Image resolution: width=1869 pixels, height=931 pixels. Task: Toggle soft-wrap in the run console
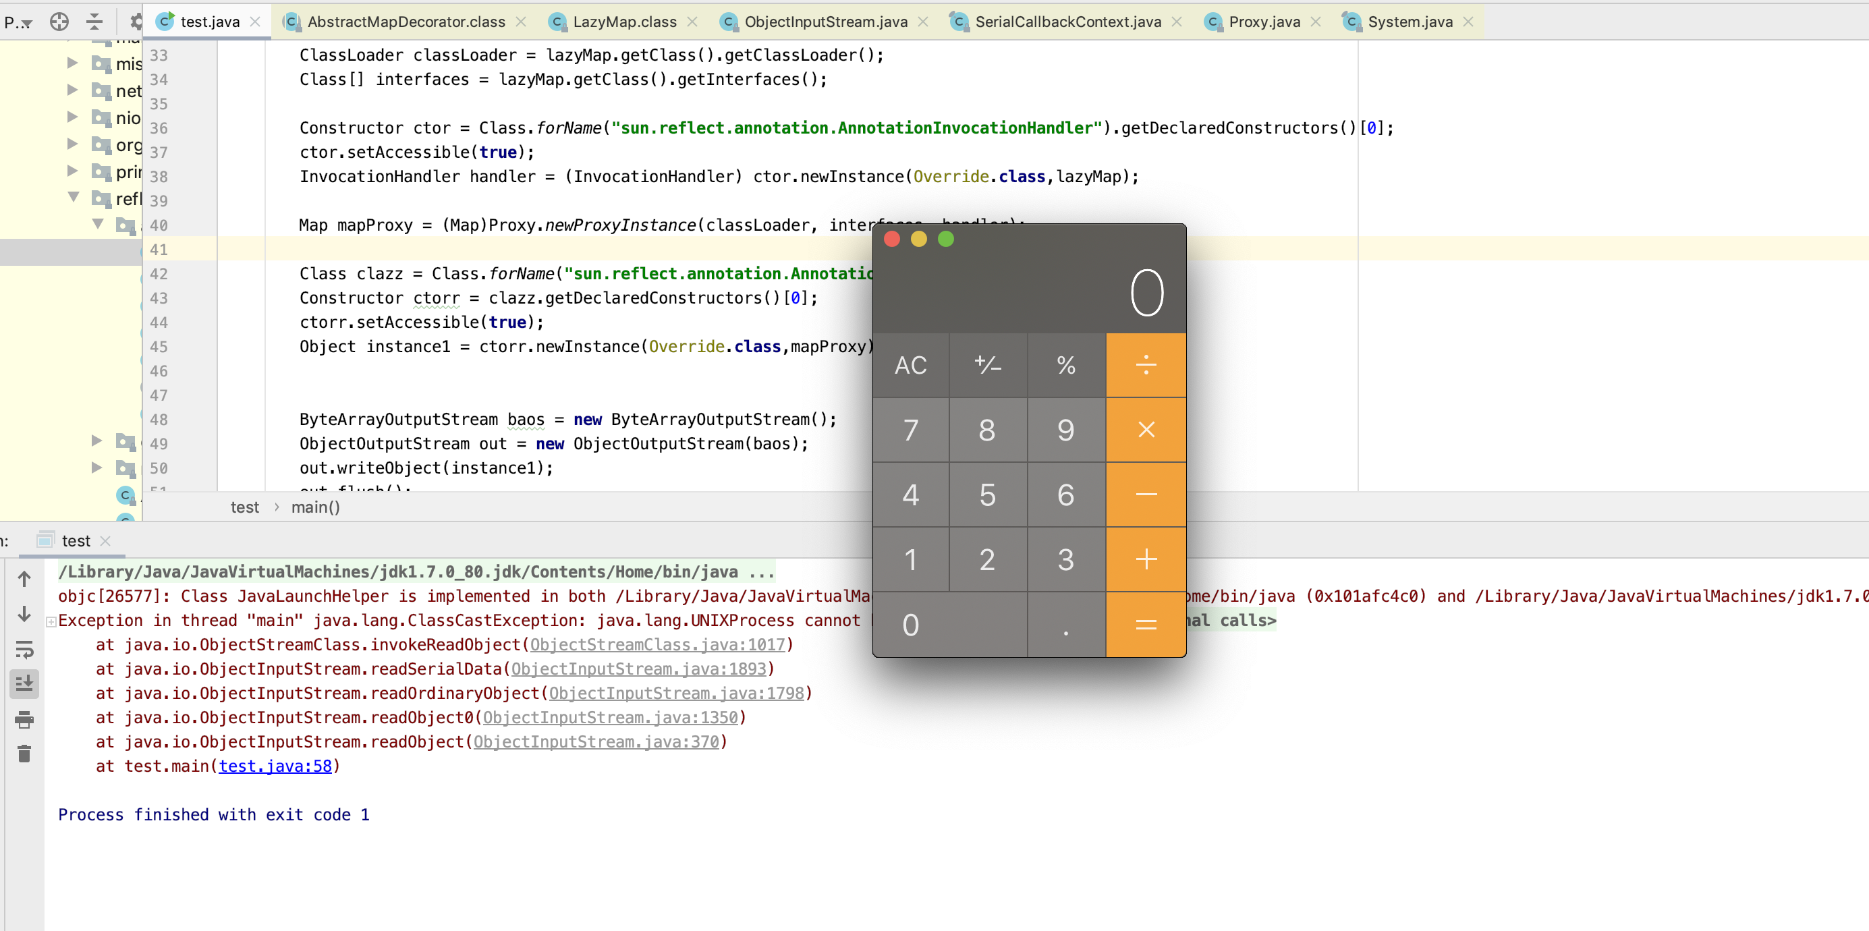click(24, 650)
